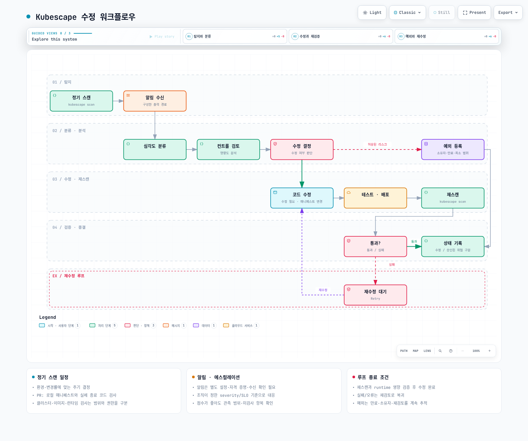Zoom out with the minus icon
This screenshot has width=528, height=441.
[x=463, y=351]
